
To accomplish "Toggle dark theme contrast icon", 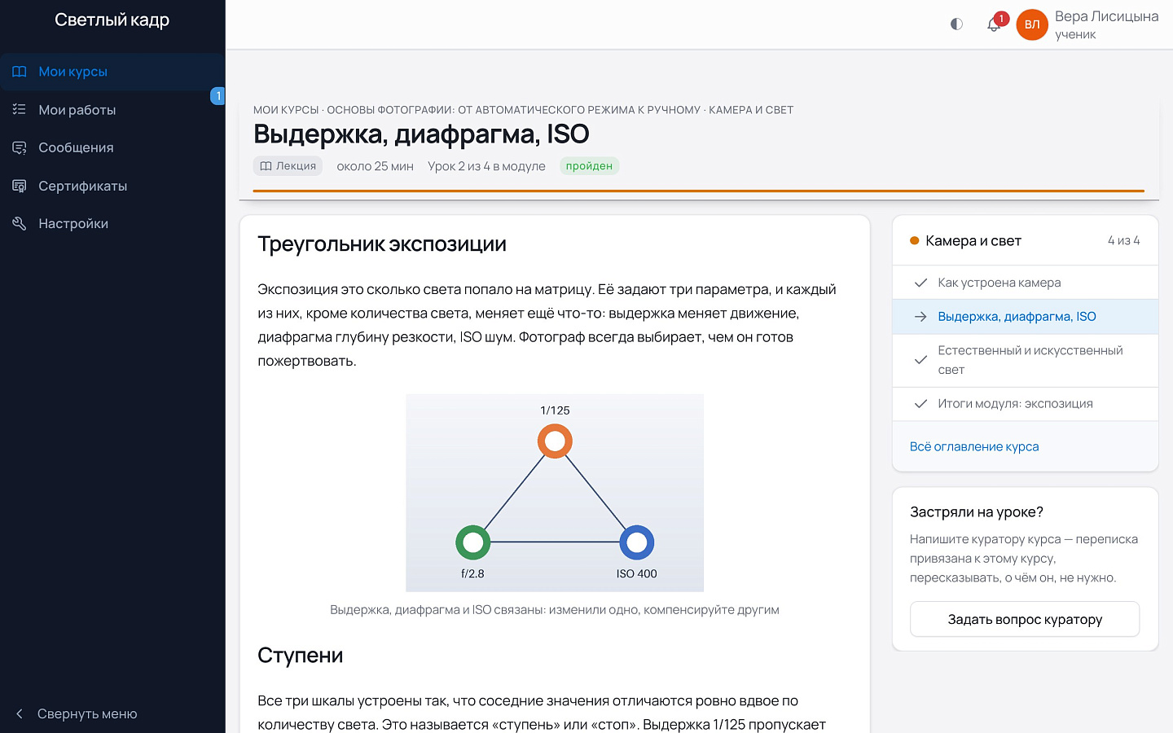I will point(956,24).
